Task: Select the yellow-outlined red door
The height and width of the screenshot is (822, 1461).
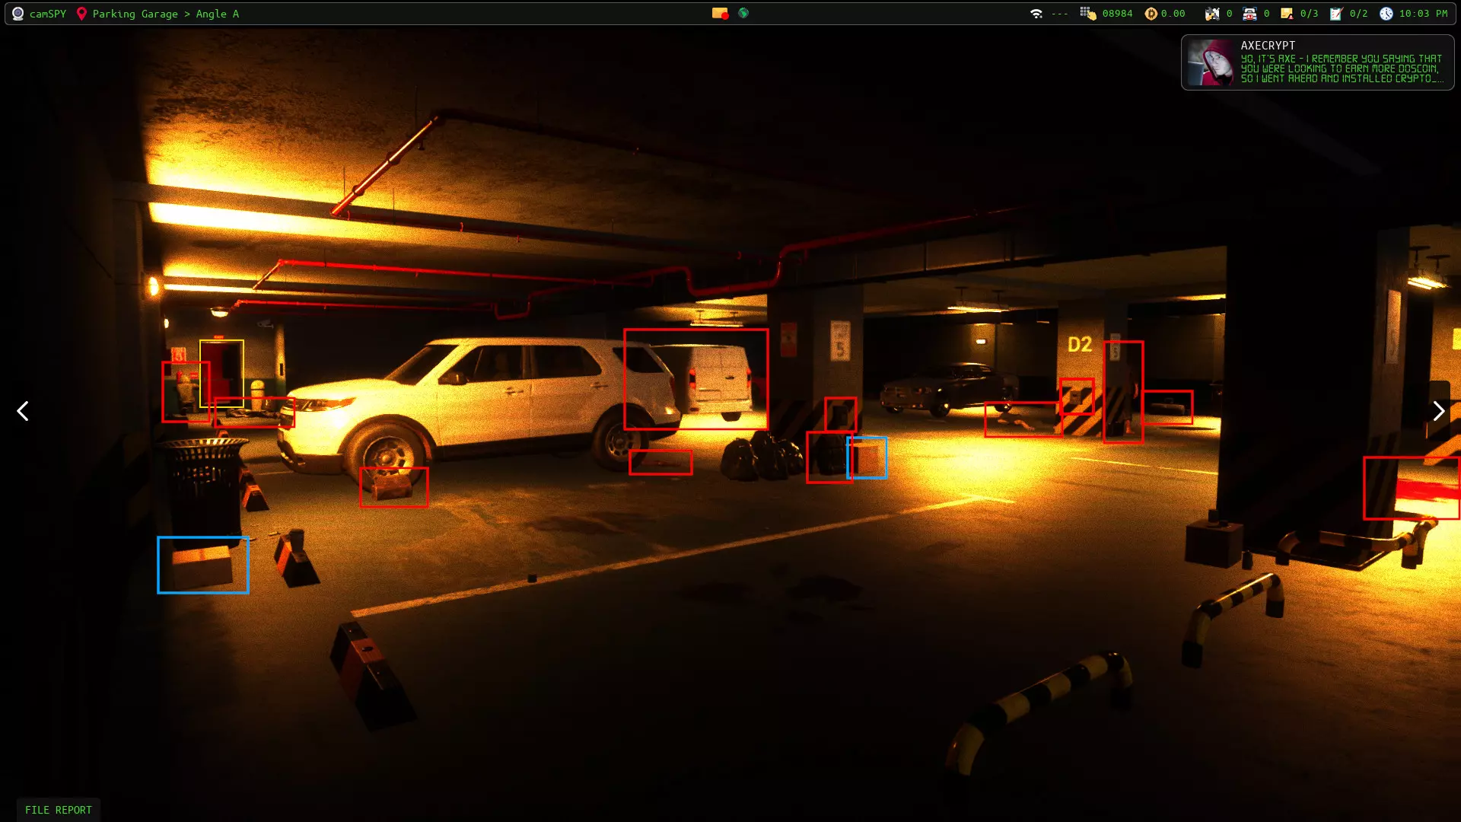Action: click(x=221, y=371)
